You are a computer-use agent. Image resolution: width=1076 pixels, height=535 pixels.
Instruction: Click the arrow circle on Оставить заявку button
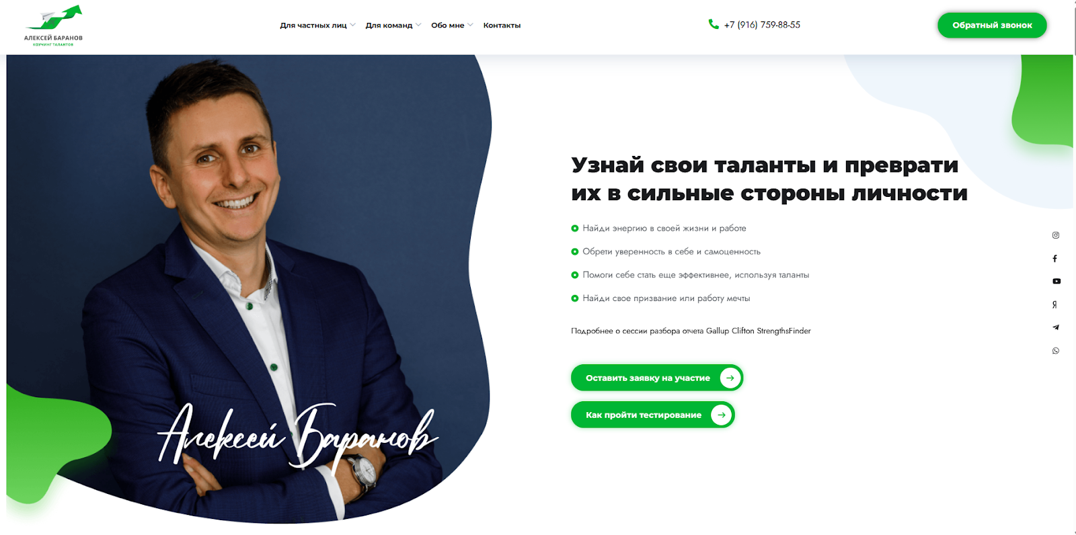(x=730, y=378)
